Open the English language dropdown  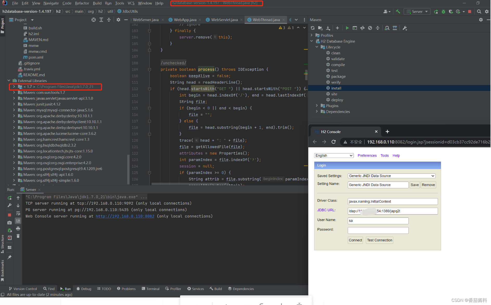[x=334, y=155]
